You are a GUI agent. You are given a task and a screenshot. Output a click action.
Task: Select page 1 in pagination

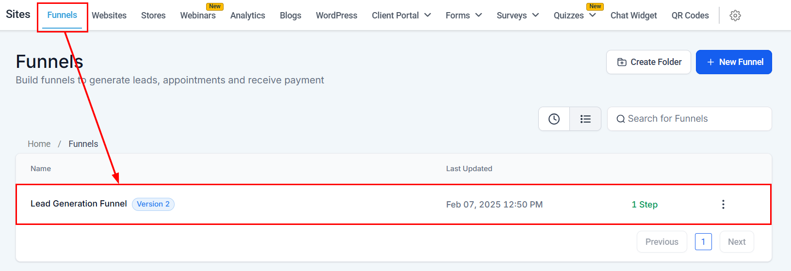703,242
